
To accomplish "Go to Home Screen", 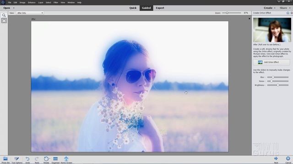I will coord(66,160).
